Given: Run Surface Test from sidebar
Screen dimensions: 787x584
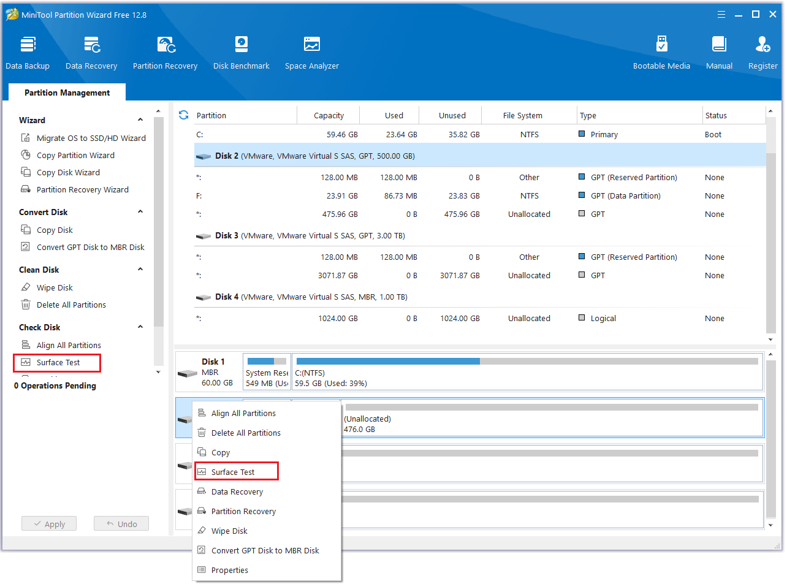Looking at the screenshot, I should click(x=57, y=363).
